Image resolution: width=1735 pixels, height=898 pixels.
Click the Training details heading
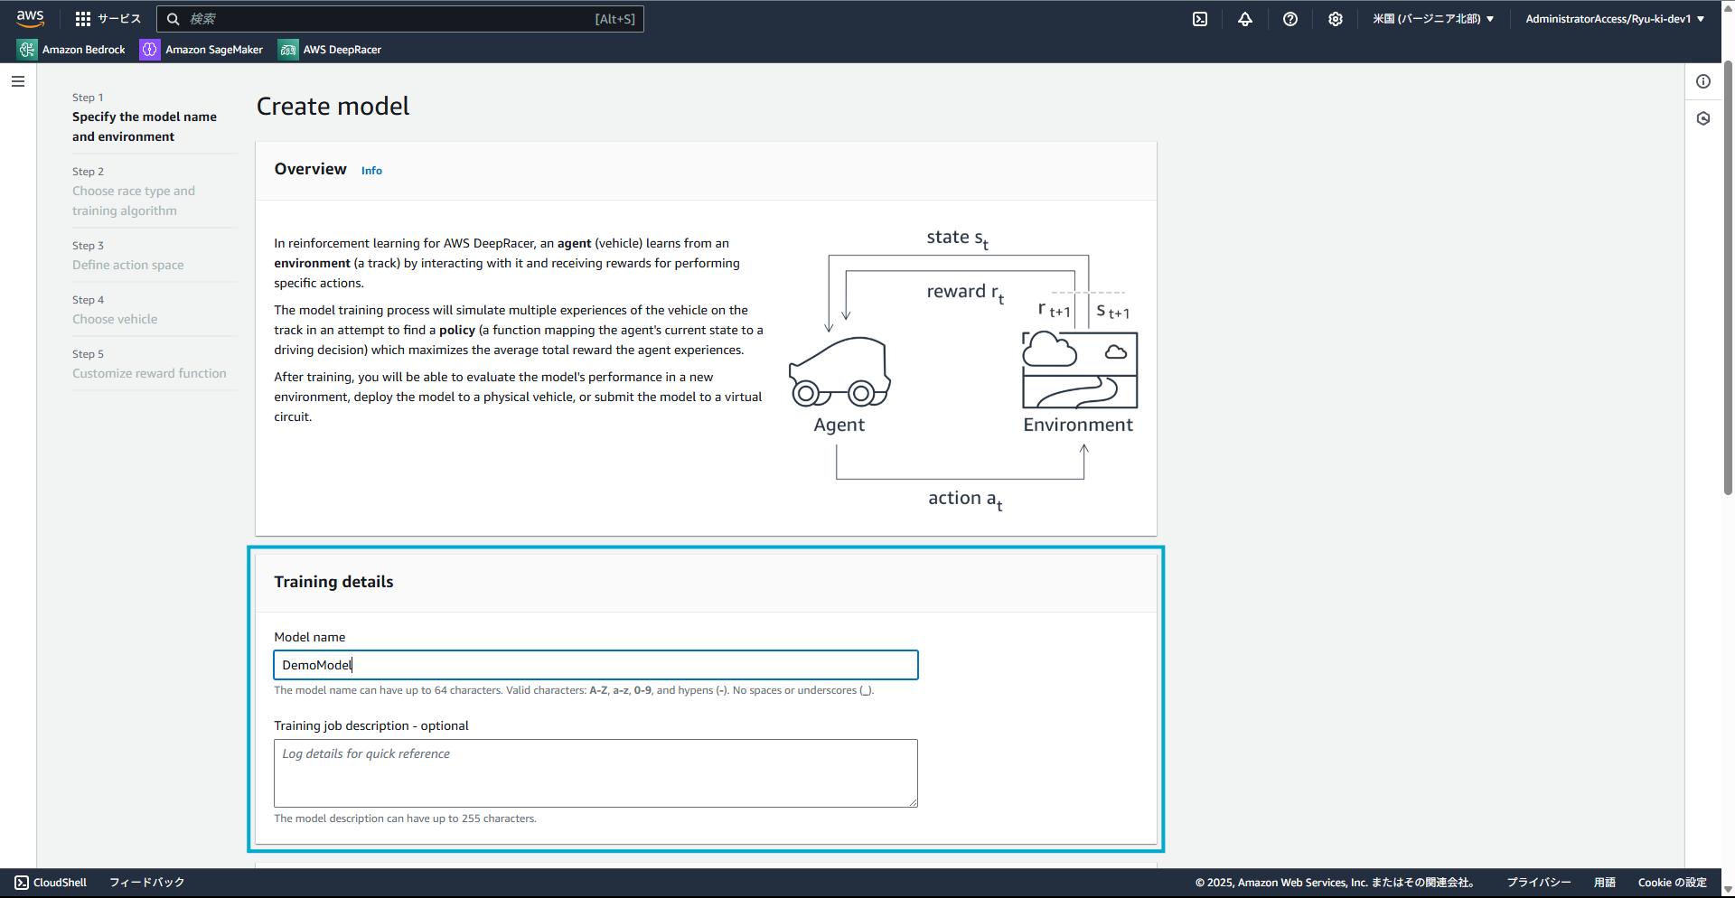click(333, 582)
